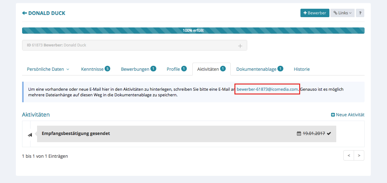This screenshot has width=387, height=183.
Task: Open the Links dropdown menu
Action: click(x=342, y=13)
